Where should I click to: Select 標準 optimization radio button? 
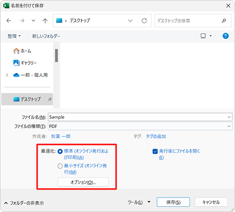pos(60,151)
